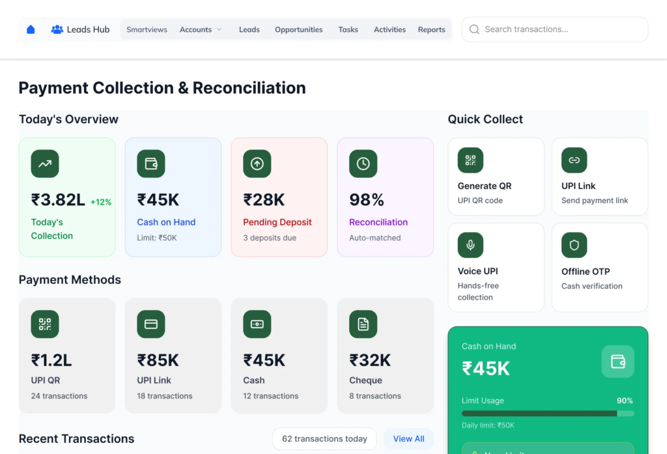Click the Limit: ₹50K text
Viewport: 667px width, 454px height.
[156, 238]
